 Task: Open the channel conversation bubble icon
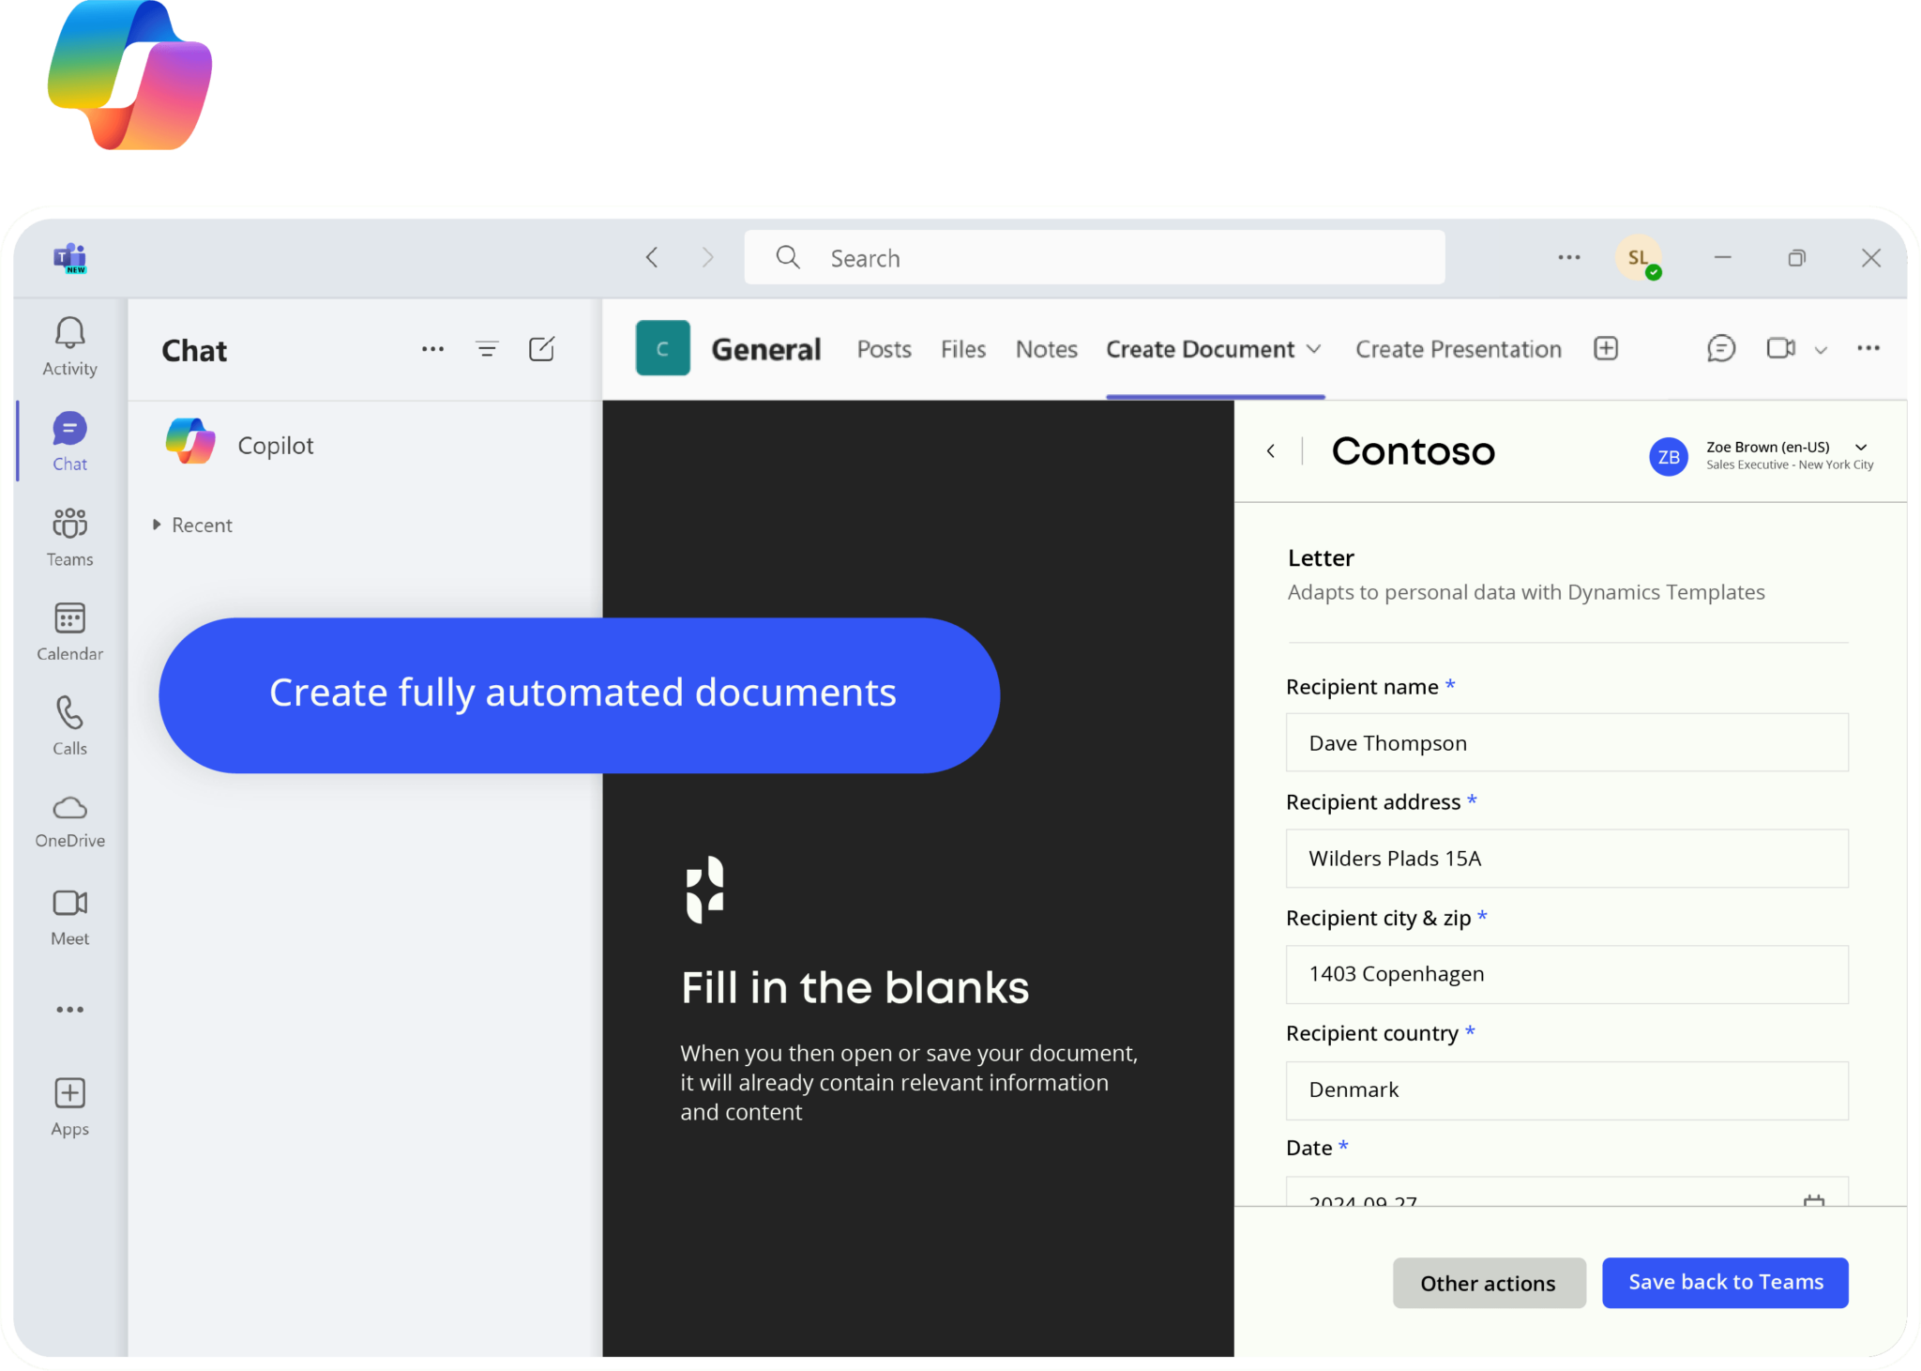coord(1720,349)
